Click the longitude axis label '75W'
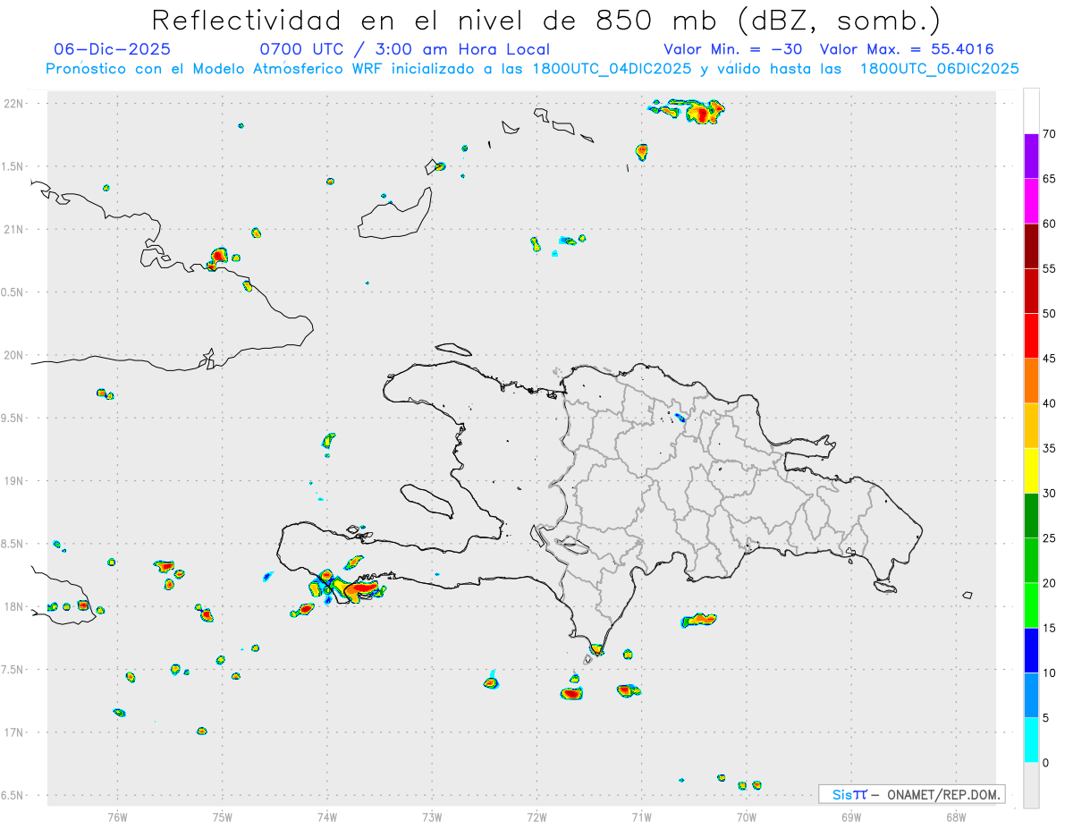1073x829 pixels. click(223, 816)
